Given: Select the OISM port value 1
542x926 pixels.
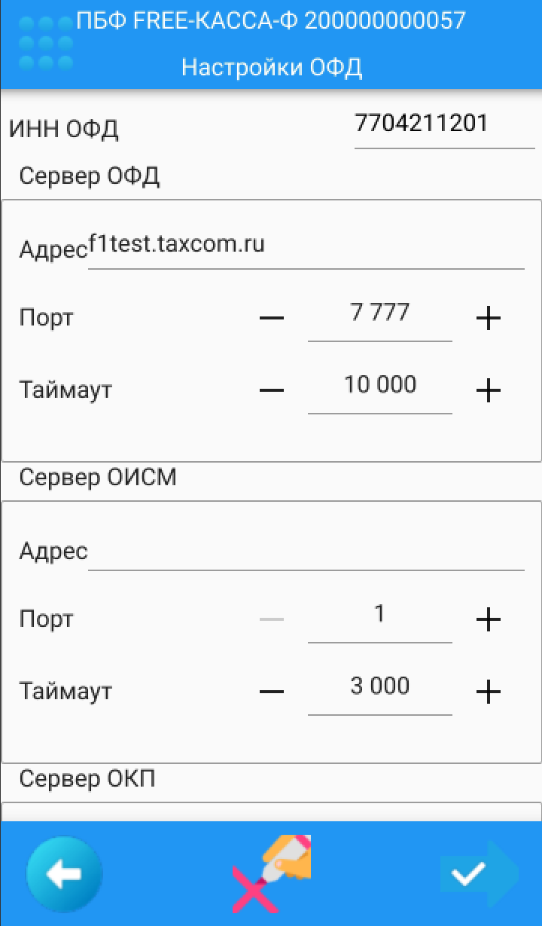Looking at the screenshot, I should point(380,619).
